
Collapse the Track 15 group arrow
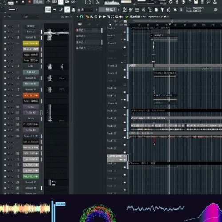(x=122, y=100)
